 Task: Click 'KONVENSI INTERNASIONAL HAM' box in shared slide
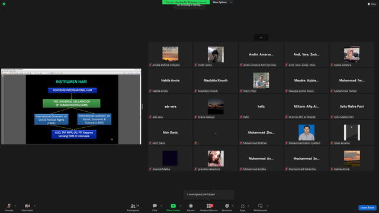72,91
